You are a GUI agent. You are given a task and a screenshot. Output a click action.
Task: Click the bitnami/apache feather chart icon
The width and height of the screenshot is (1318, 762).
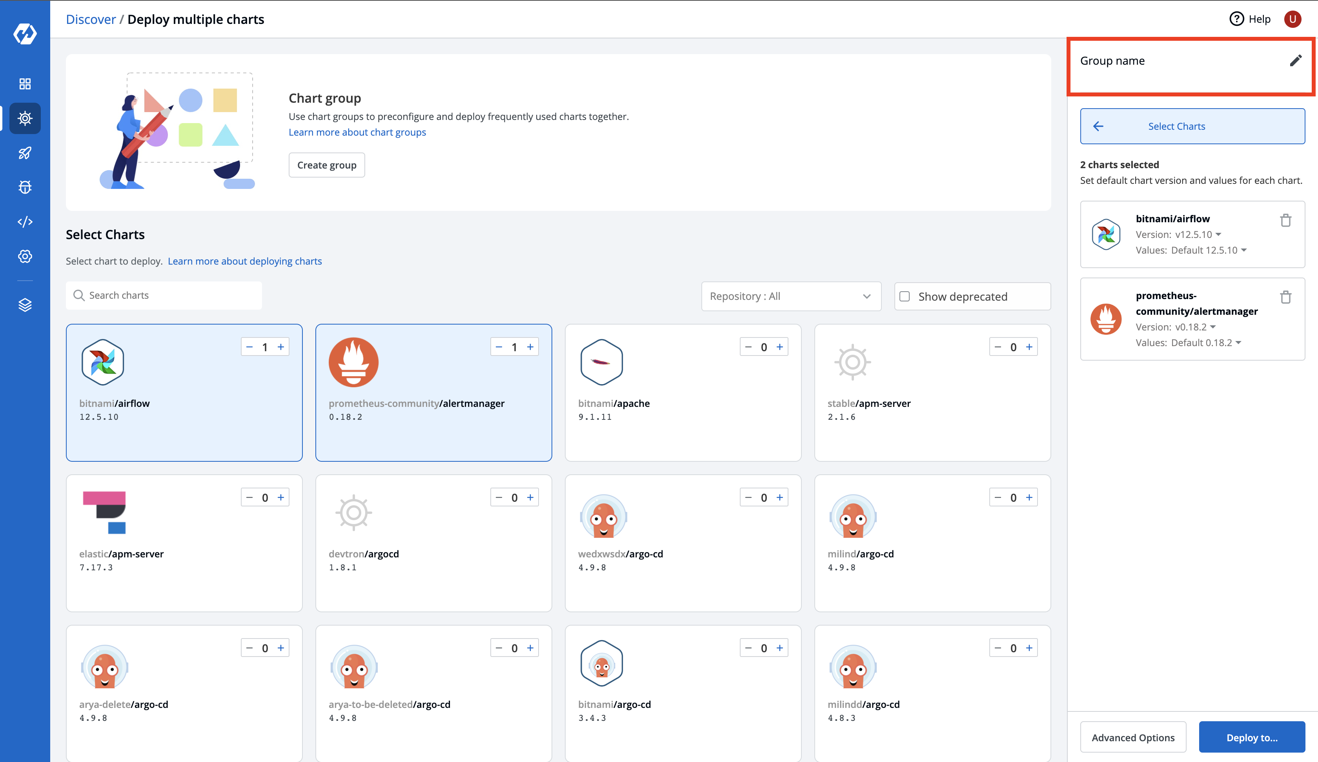[601, 362]
